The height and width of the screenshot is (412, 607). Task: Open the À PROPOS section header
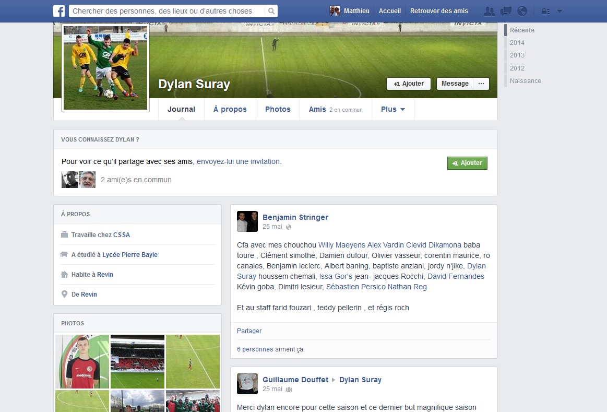click(x=76, y=214)
